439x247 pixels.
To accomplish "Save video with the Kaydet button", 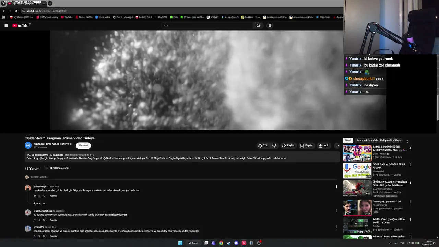I will (306, 145).
